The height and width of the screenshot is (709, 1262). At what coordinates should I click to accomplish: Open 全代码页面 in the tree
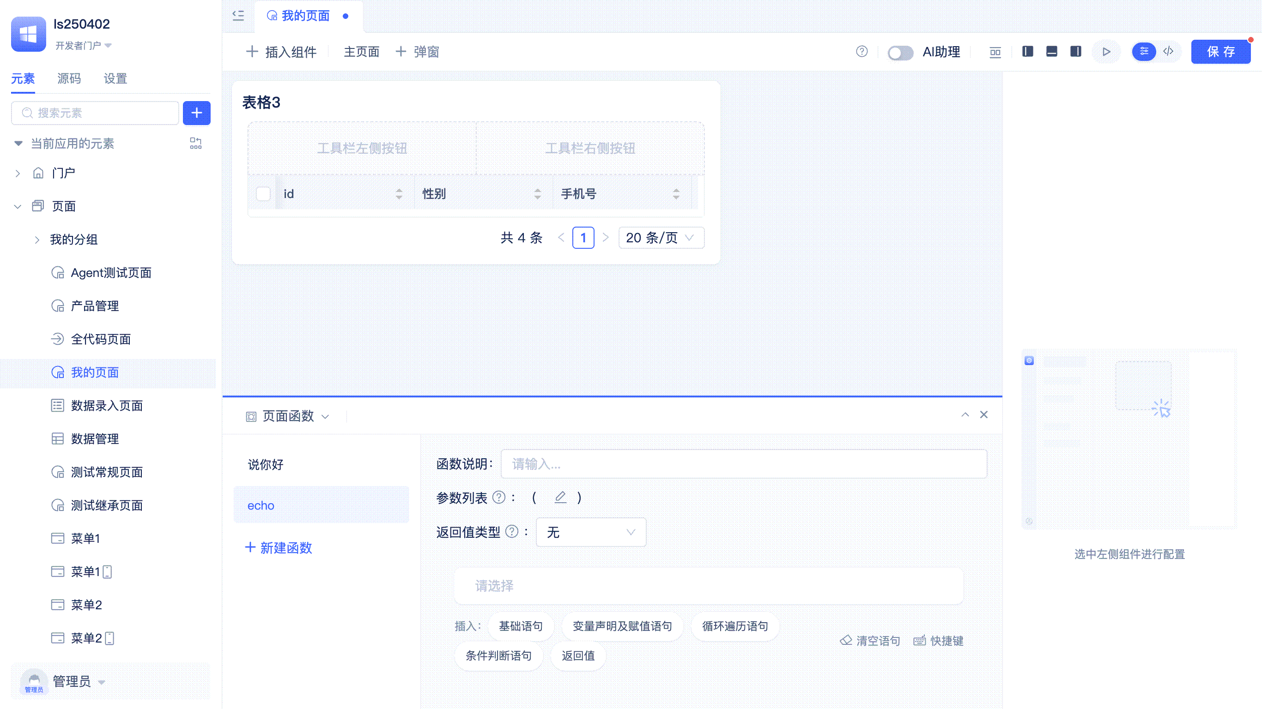[x=100, y=339]
